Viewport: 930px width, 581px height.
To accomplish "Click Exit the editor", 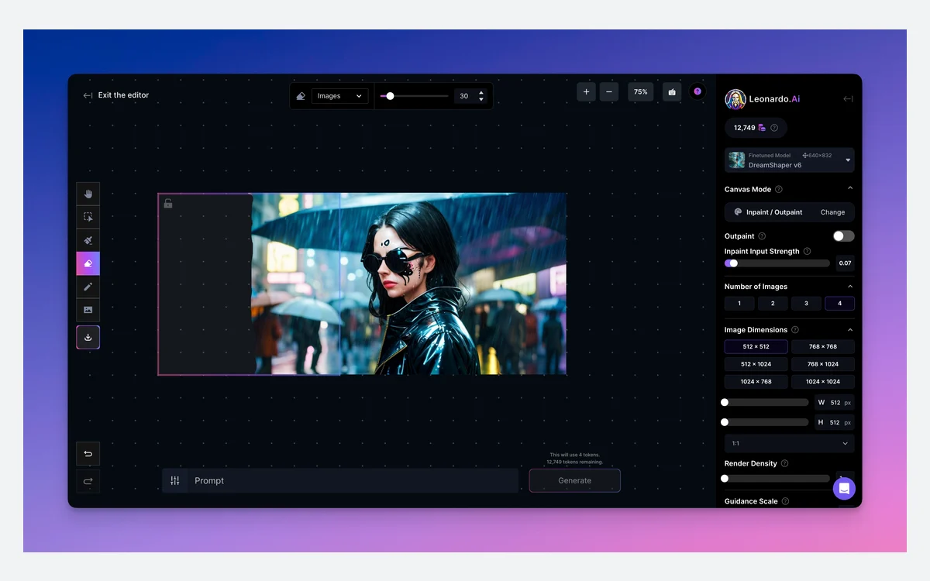I will pos(115,95).
